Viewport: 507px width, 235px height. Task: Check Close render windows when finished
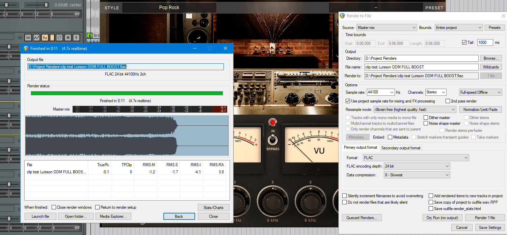[54, 207]
